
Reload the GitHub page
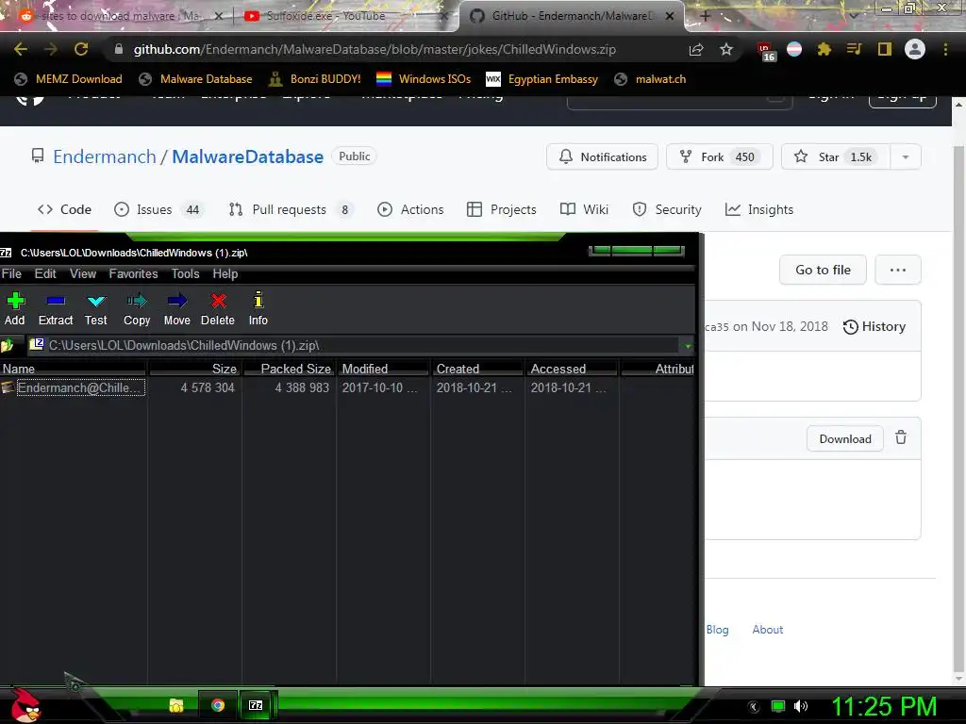point(81,49)
